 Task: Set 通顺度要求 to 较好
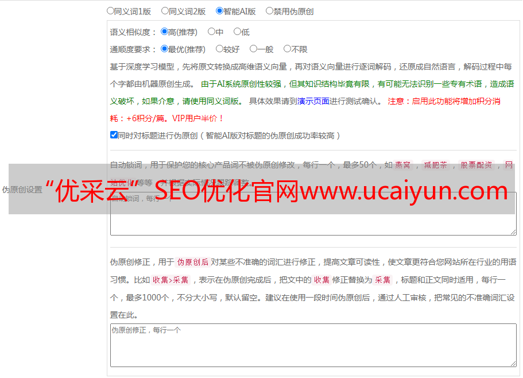pyautogui.click(x=219, y=49)
